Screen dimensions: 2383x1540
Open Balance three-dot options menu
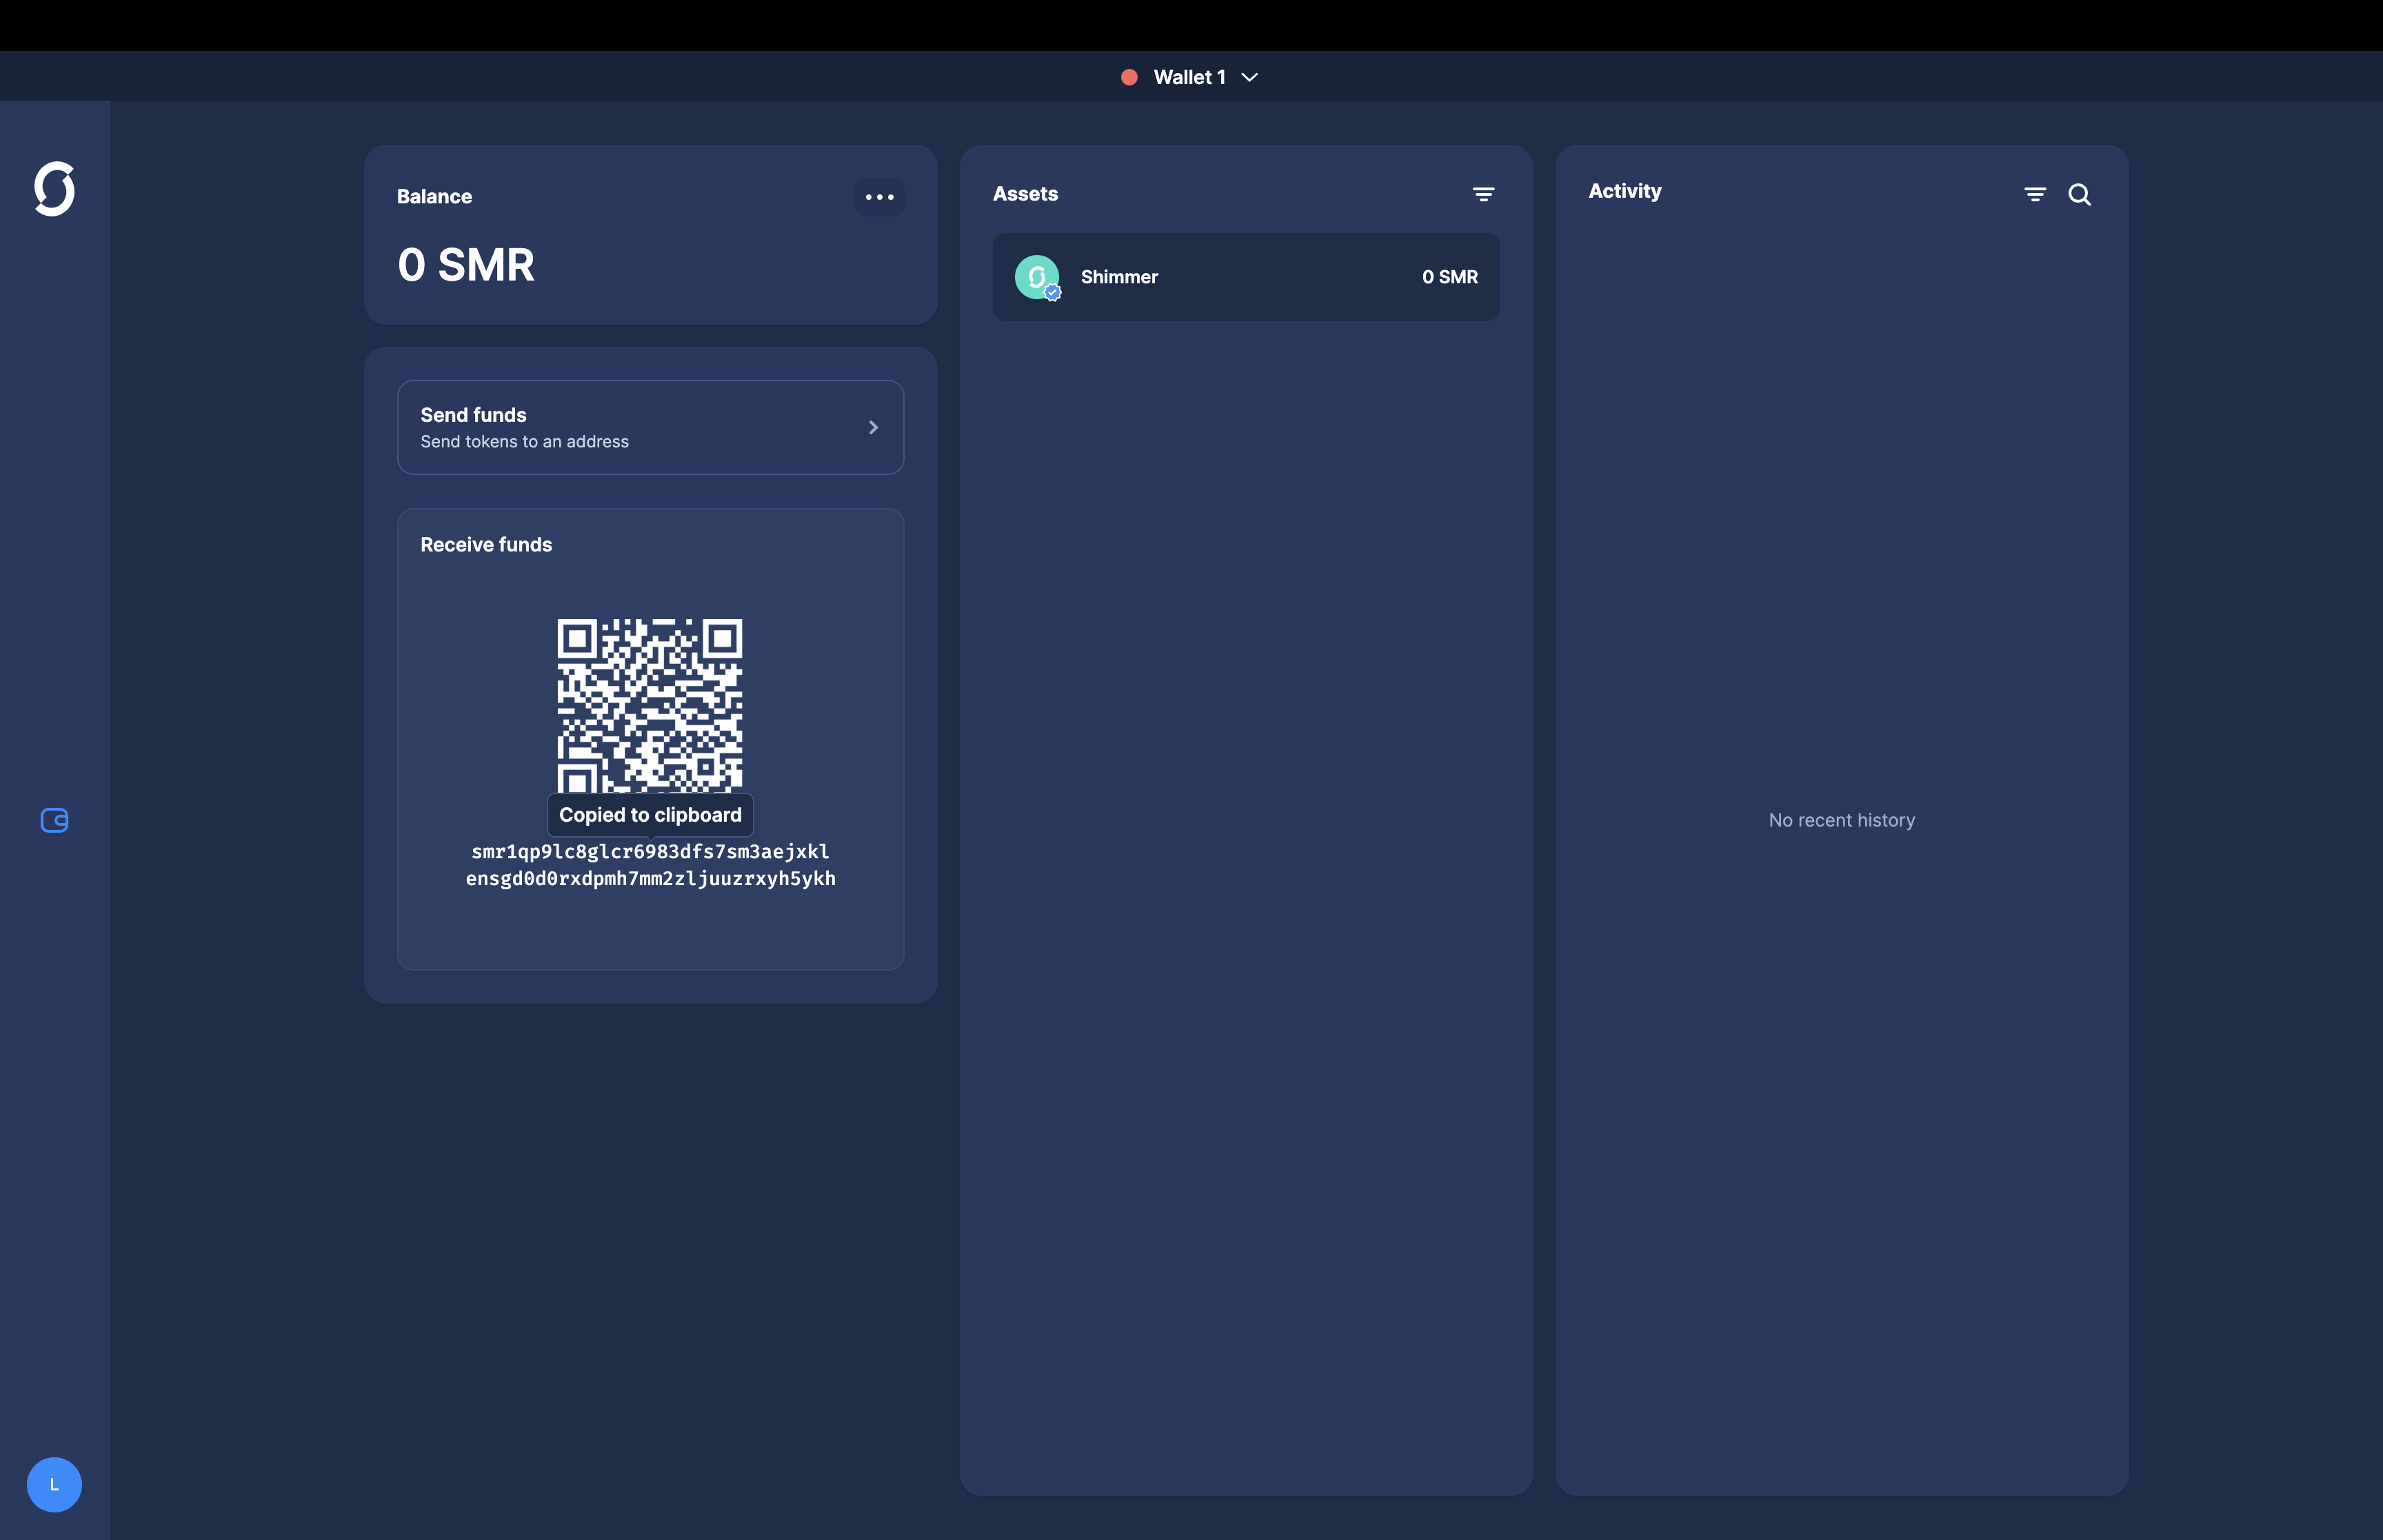click(879, 197)
